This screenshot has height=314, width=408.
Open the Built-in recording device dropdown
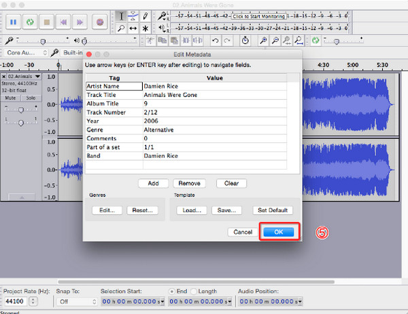coord(73,53)
